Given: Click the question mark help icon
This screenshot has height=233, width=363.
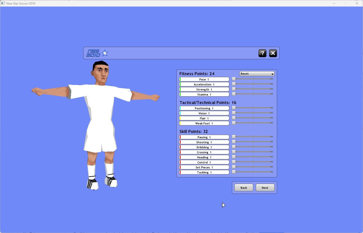Looking at the screenshot, I should [x=262, y=53].
